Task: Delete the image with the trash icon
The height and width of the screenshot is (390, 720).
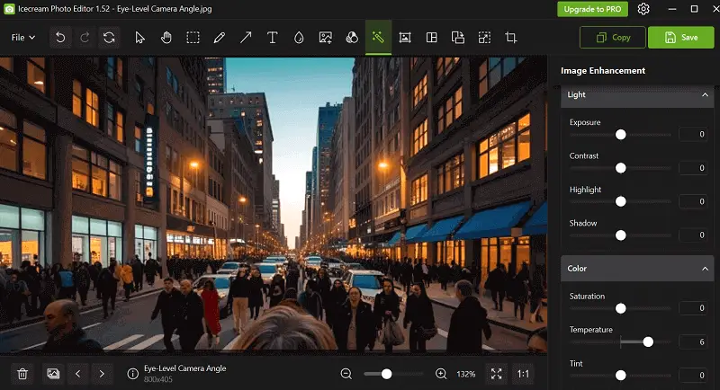Action: [x=22, y=374]
